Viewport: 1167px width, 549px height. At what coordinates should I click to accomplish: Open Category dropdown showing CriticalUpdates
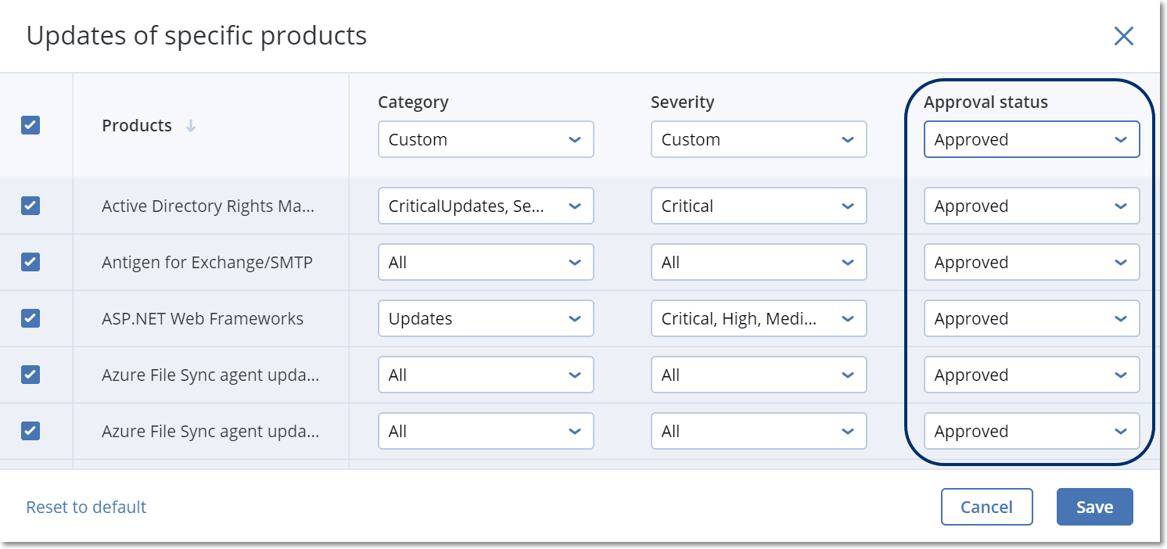(485, 206)
